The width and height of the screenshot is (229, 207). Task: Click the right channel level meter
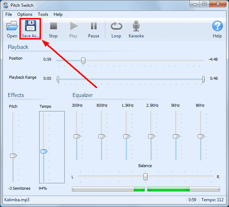click(183, 189)
